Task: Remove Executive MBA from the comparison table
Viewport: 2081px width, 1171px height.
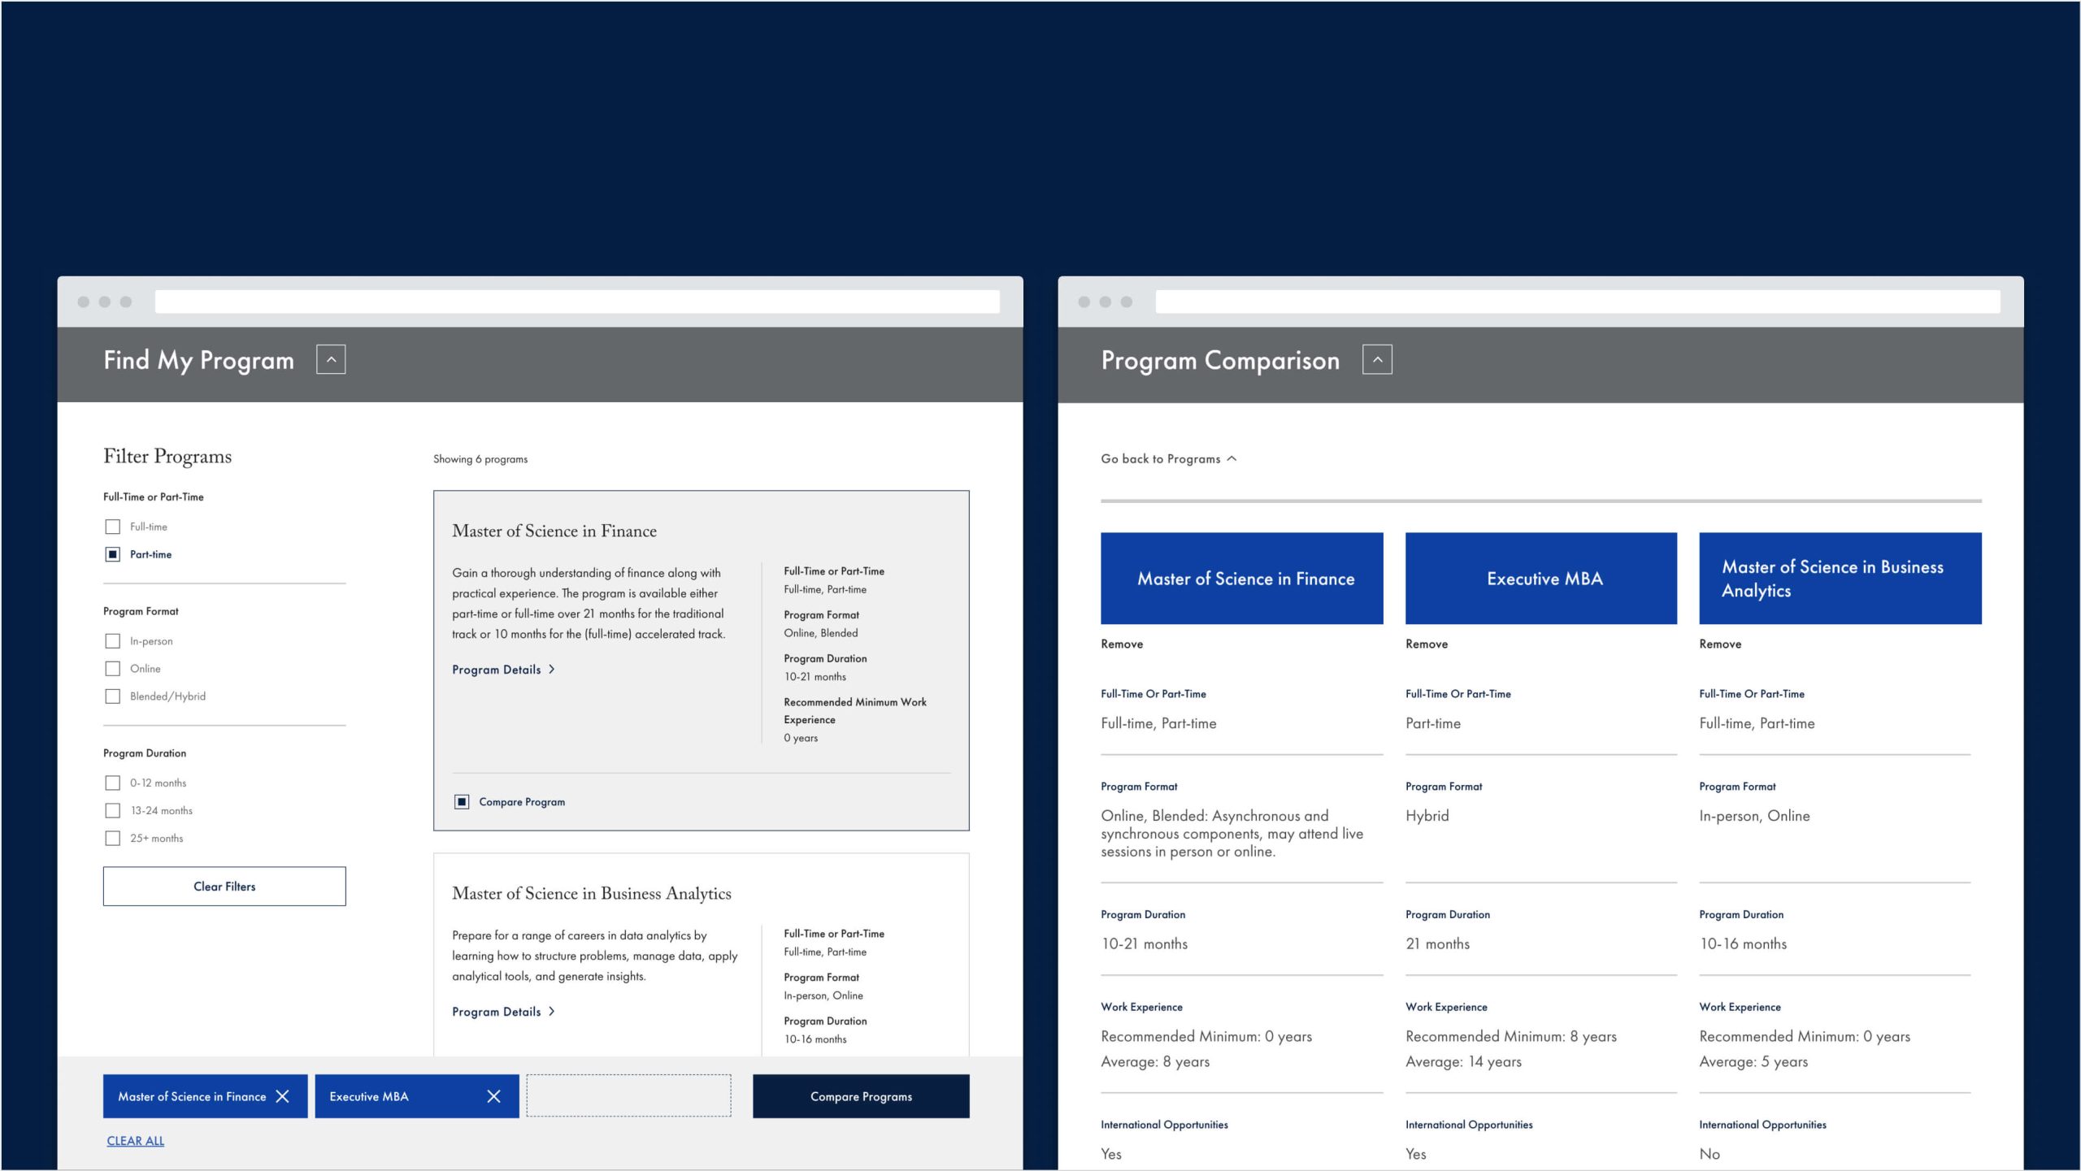Action: point(1427,644)
